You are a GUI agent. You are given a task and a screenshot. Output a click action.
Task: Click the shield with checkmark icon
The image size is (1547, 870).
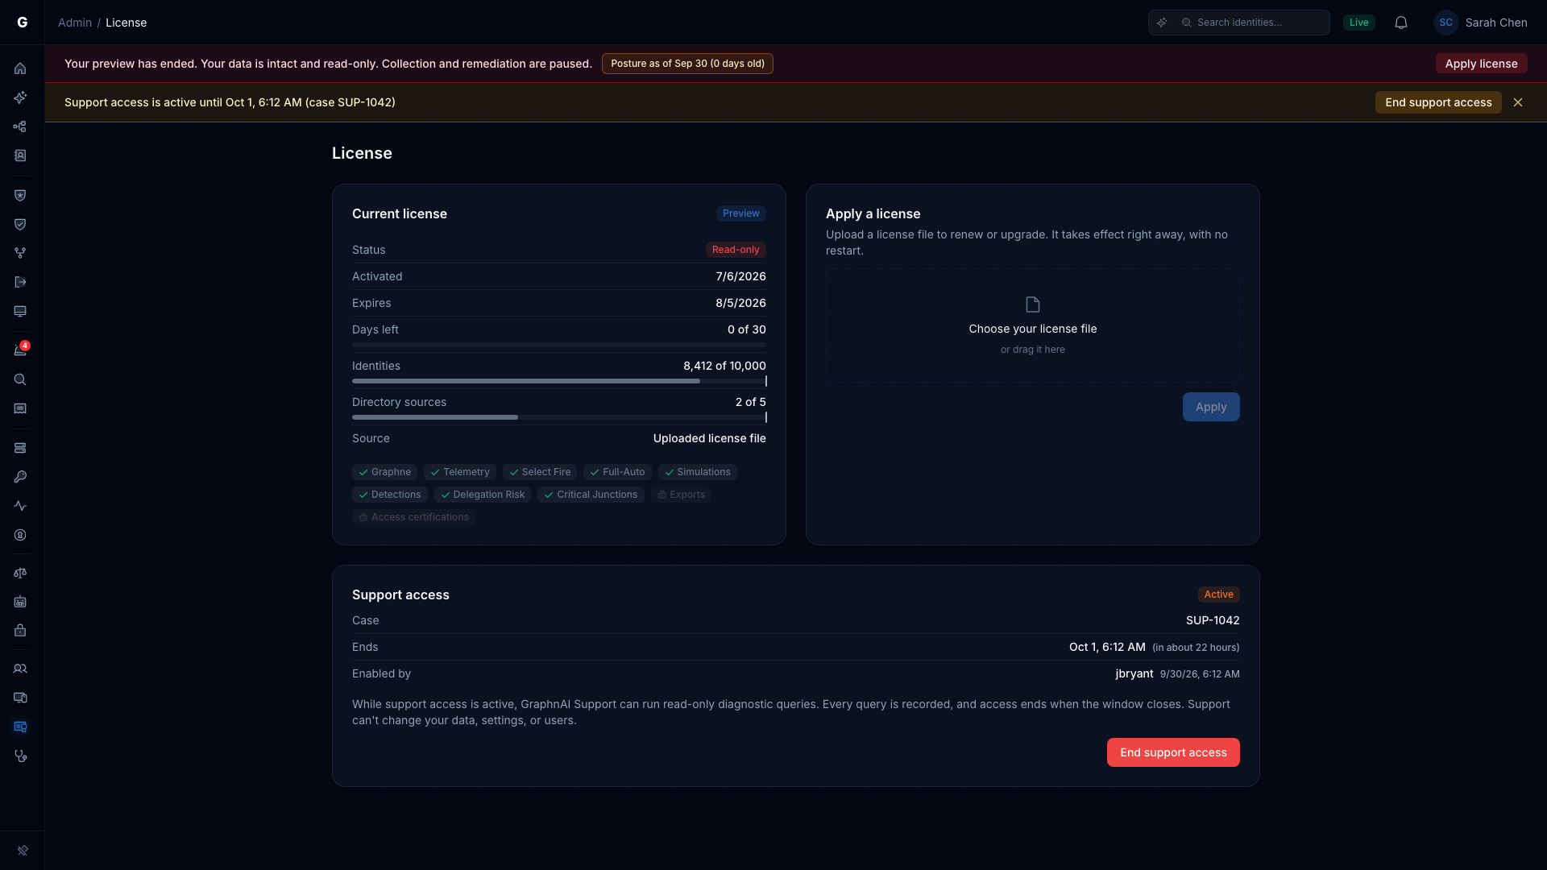[x=20, y=224]
